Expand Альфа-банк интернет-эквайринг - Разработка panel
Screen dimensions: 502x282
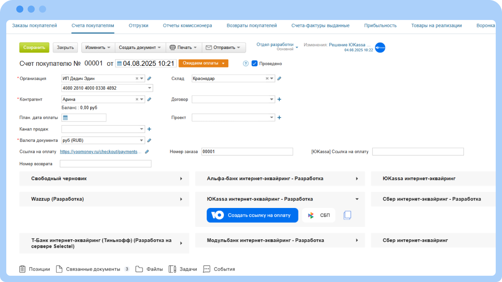click(280, 179)
